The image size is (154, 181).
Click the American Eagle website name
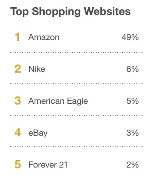[x=58, y=101]
